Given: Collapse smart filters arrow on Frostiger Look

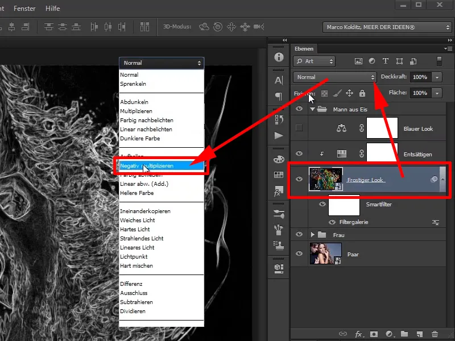Looking at the screenshot, I should [443, 179].
